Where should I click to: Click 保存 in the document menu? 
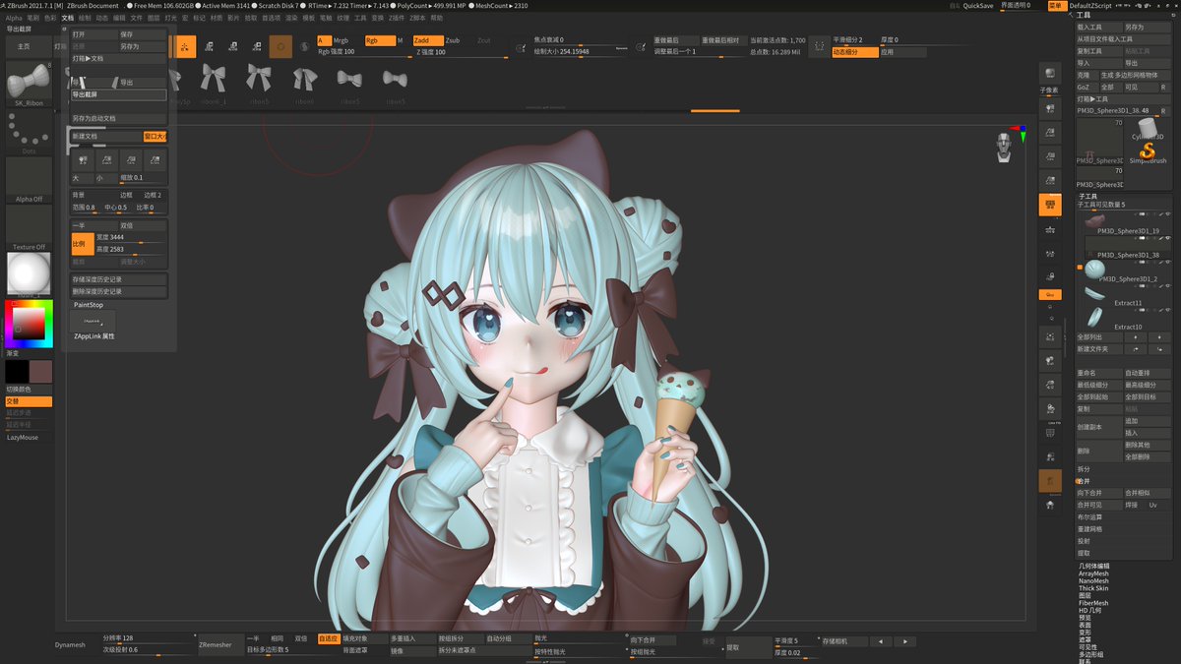pos(143,34)
